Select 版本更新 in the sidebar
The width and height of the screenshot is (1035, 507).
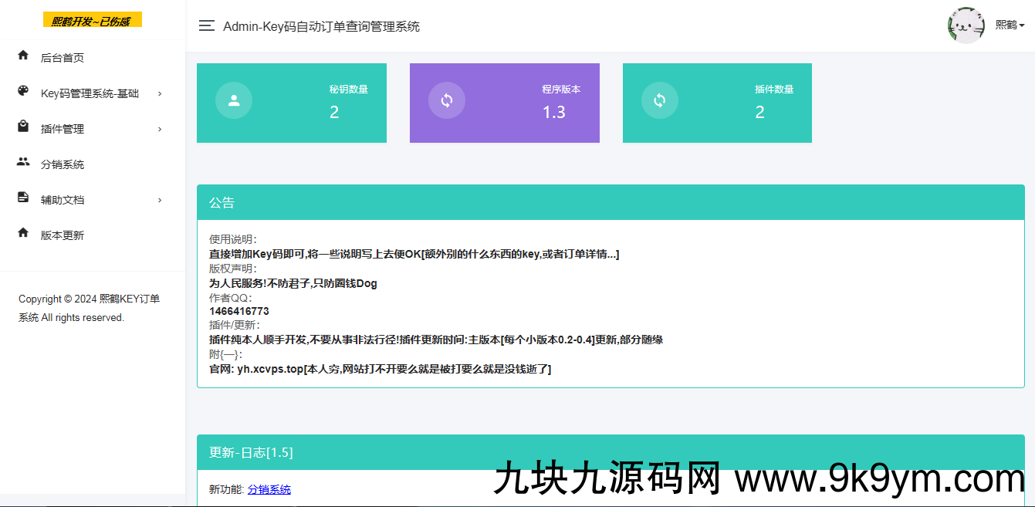63,235
